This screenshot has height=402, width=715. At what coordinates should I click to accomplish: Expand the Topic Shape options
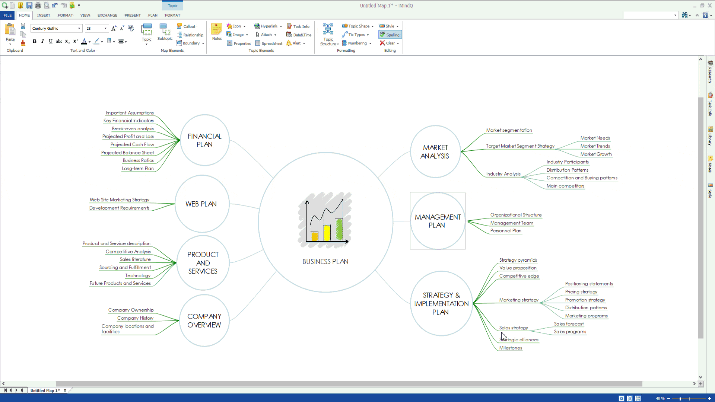[x=373, y=26]
